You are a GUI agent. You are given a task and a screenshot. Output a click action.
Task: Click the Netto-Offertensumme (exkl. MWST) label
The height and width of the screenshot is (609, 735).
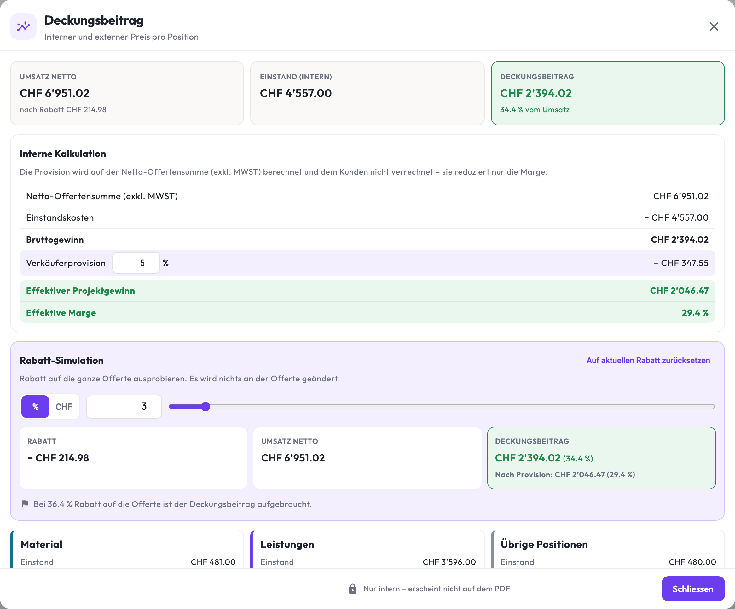click(102, 196)
